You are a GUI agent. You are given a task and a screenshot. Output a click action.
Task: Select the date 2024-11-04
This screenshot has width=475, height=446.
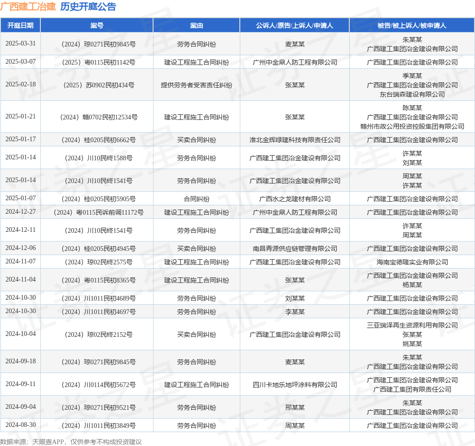pyautogui.click(x=20, y=279)
